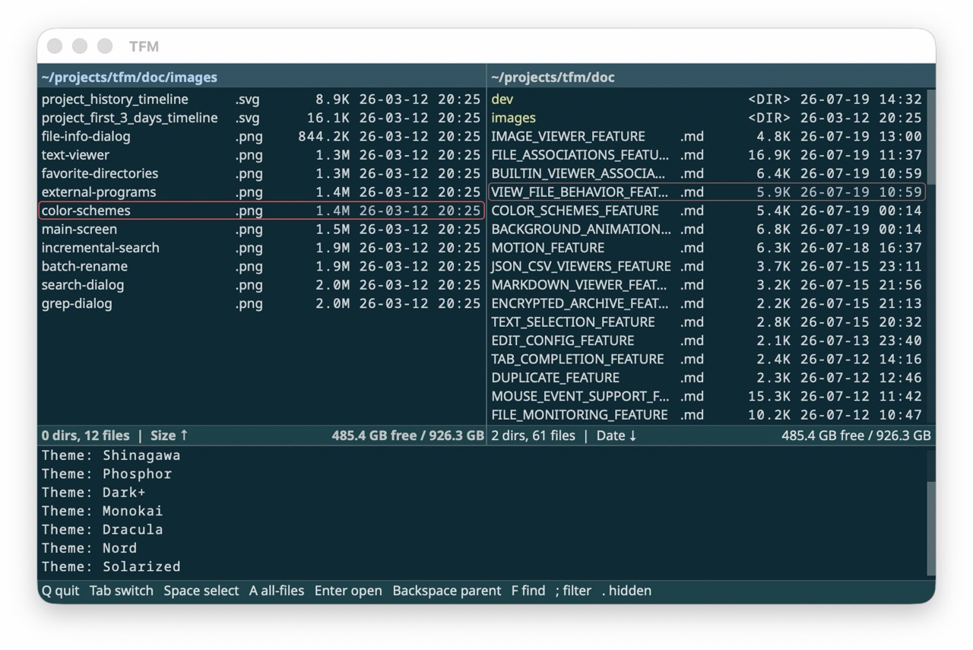The image size is (973, 650).
Task: Open the images directory in the doc pane
Action: click(707, 118)
